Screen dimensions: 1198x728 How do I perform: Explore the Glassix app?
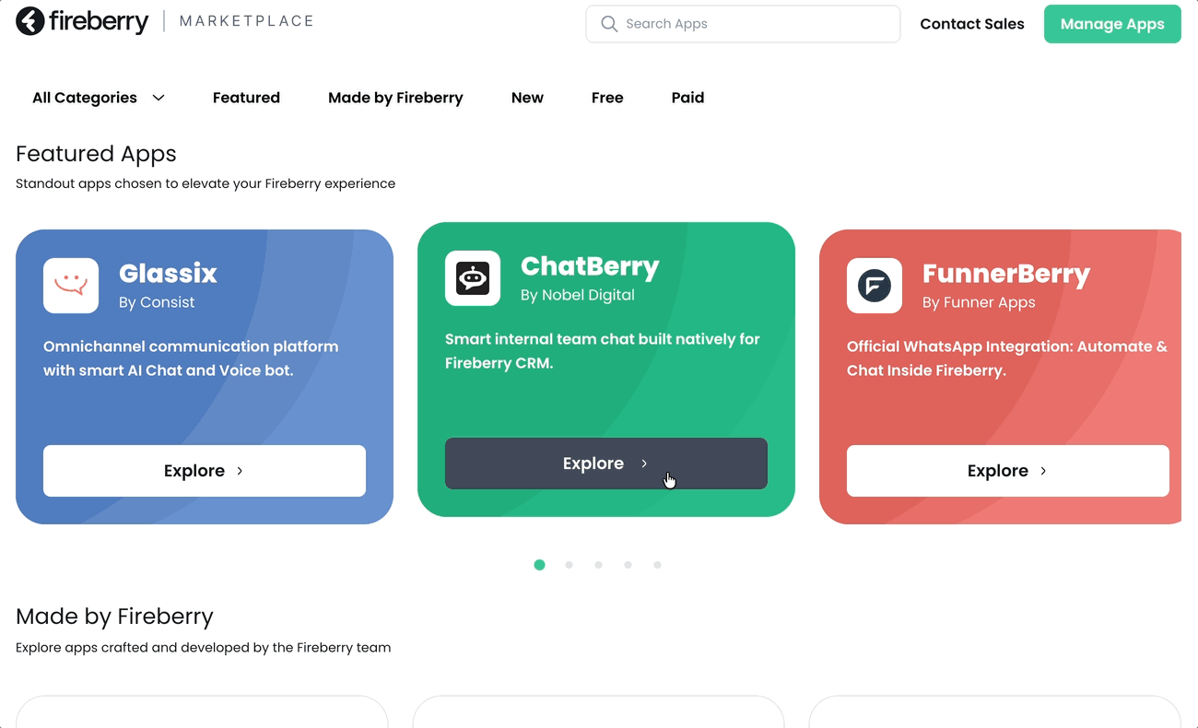(x=205, y=471)
